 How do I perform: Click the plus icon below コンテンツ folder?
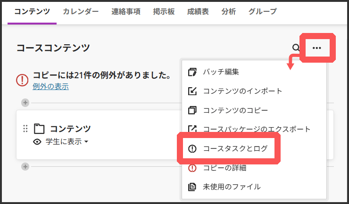pos(25,166)
